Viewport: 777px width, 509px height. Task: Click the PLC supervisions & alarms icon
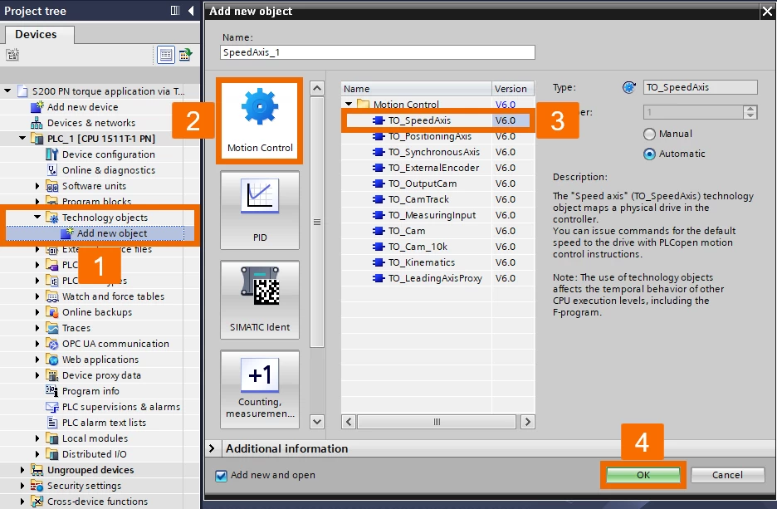pyautogui.click(x=52, y=407)
